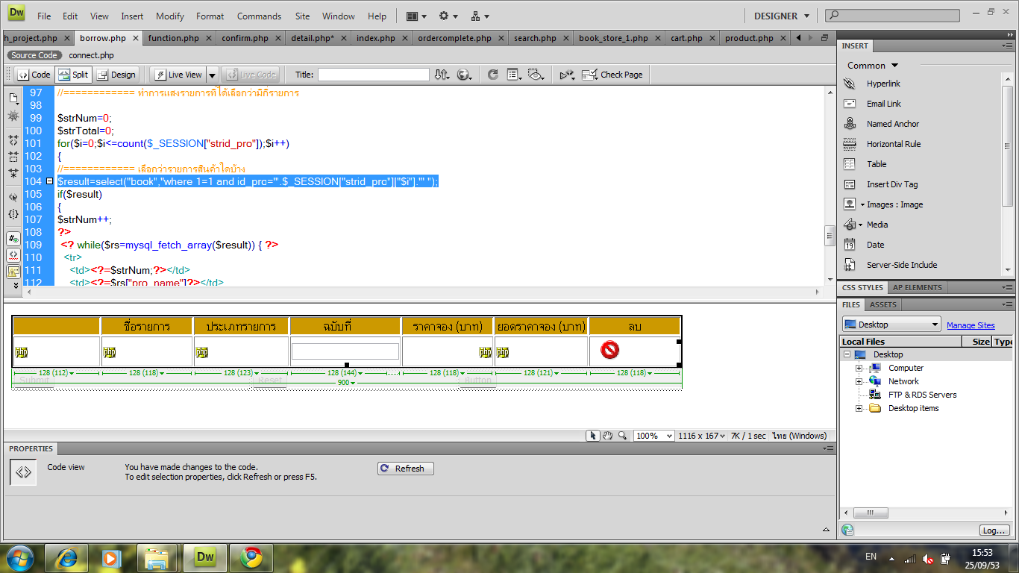The height and width of the screenshot is (573, 1019).
Task: Toggle Live View
Action: tap(178, 75)
